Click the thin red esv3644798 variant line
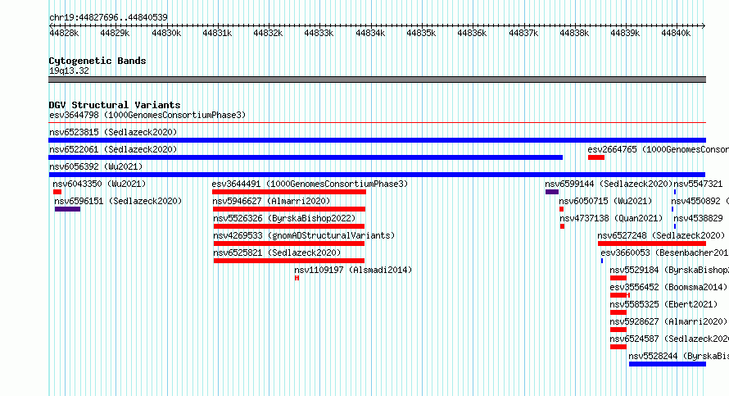Image resolution: width=729 pixels, height=396 pixels. [377, 123]
